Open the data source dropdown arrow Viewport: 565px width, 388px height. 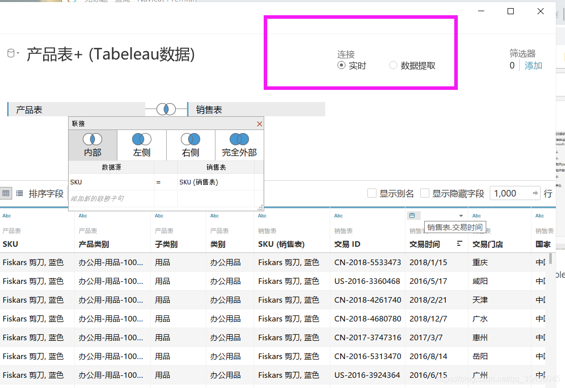click(x=18, y=53)
